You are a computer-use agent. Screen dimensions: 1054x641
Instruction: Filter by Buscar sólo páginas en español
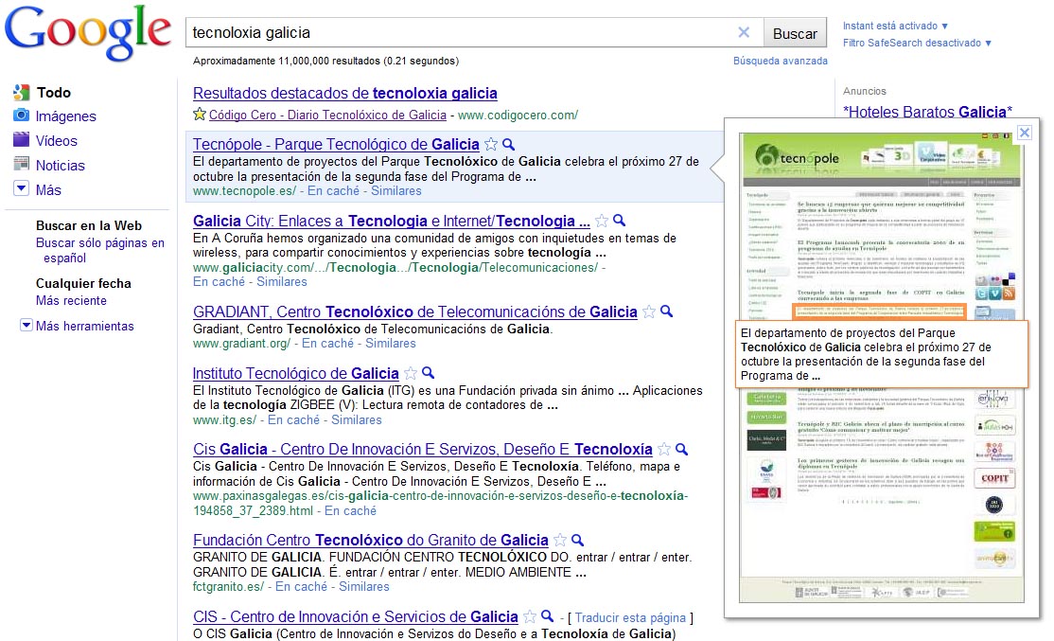click(x=100, y=250)
